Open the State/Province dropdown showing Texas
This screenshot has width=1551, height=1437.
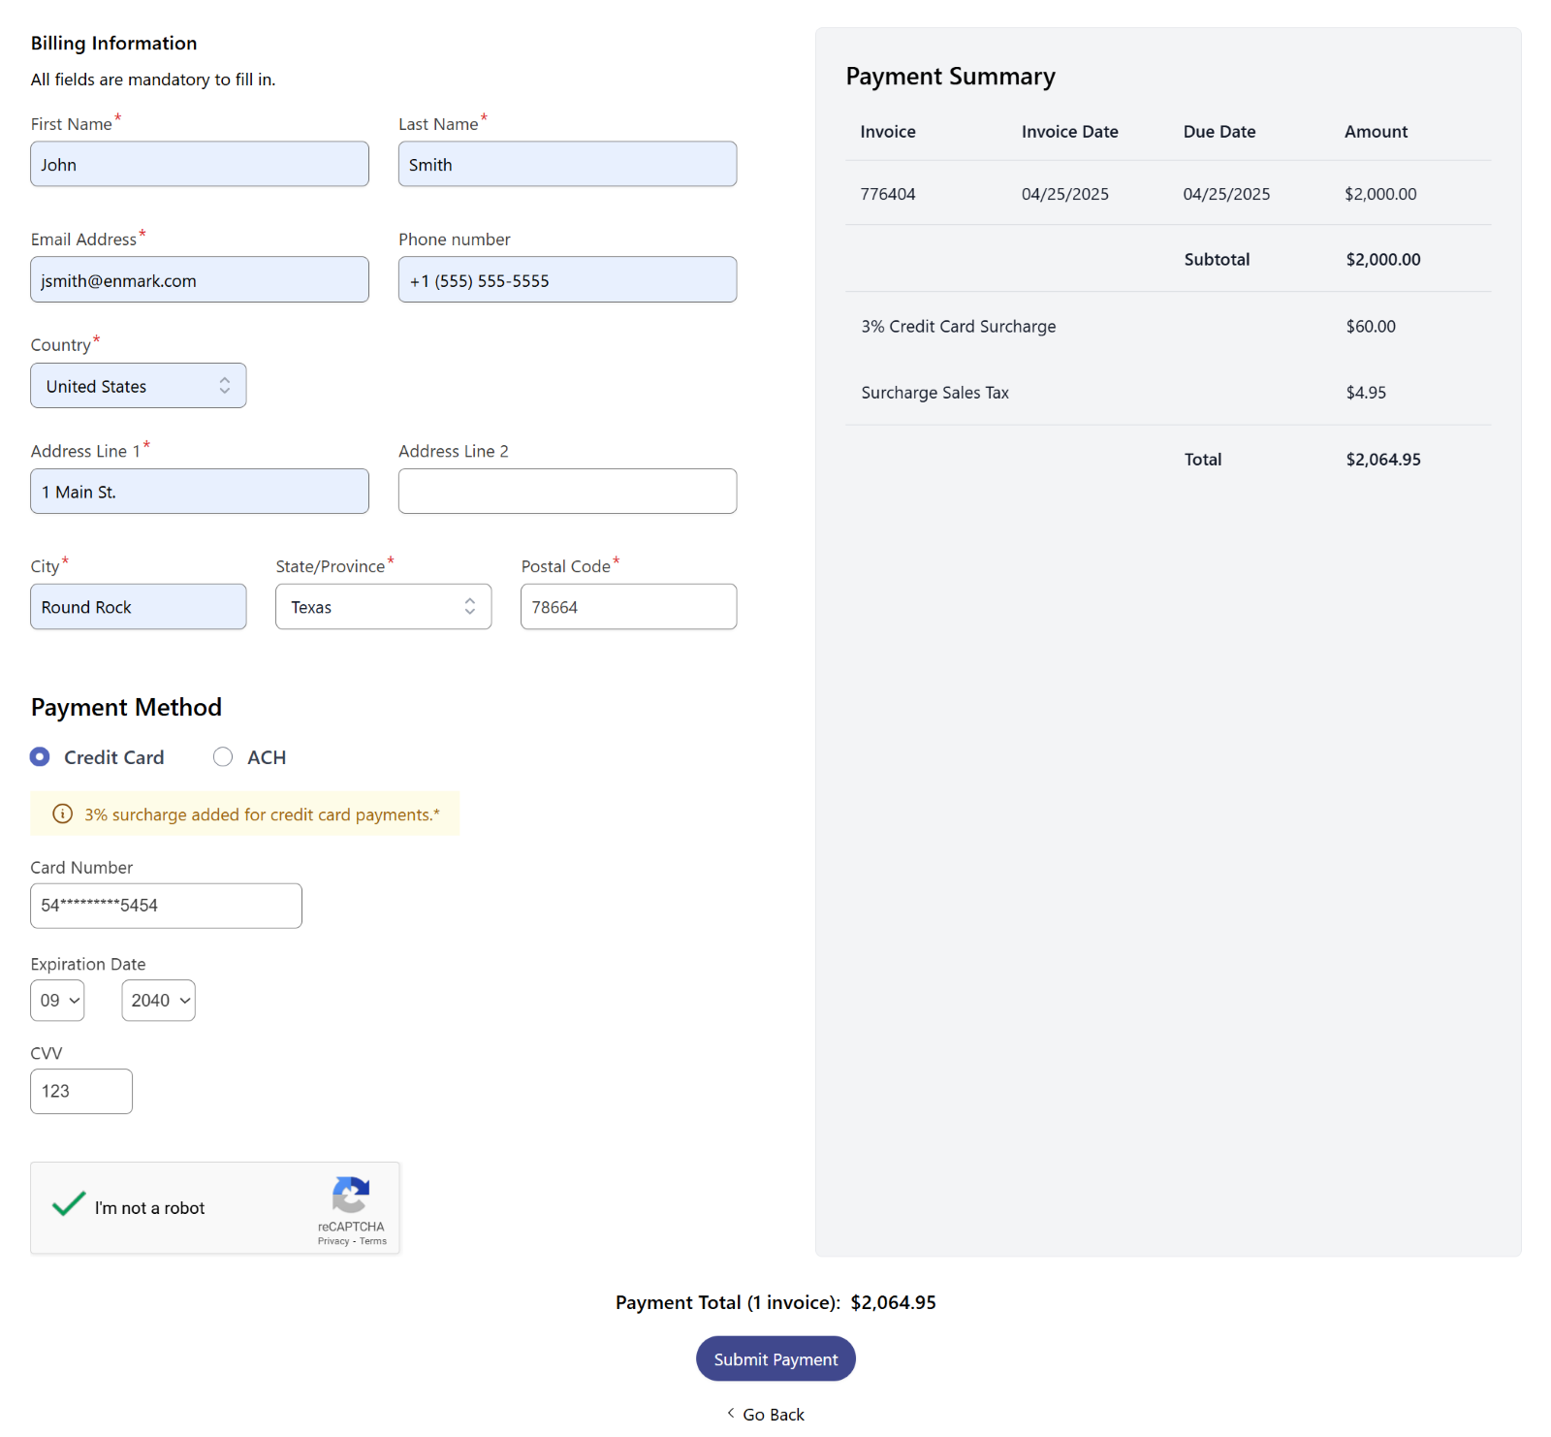coord(383,606)
